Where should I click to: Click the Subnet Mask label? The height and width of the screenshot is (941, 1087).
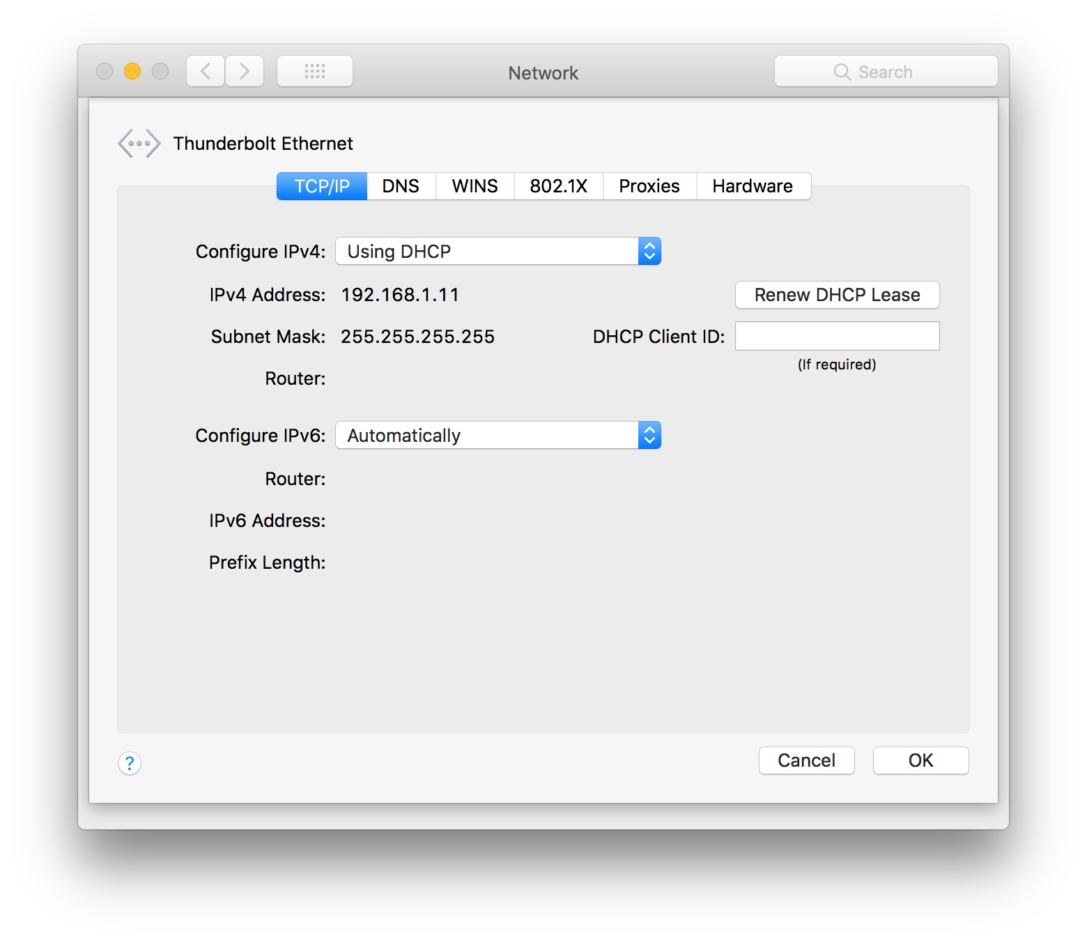pyautogui.click(x=268, y=337)
